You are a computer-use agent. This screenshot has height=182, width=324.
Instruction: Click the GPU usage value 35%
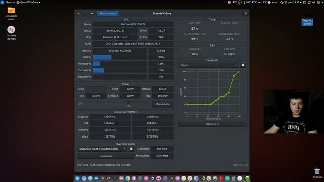(x=161, y=57)
